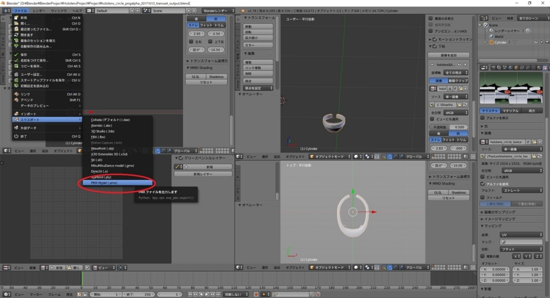This screenshot has width=550, height=298.
Task: Open the 単一画像 source dropdown in background panel
Action: 455,97
